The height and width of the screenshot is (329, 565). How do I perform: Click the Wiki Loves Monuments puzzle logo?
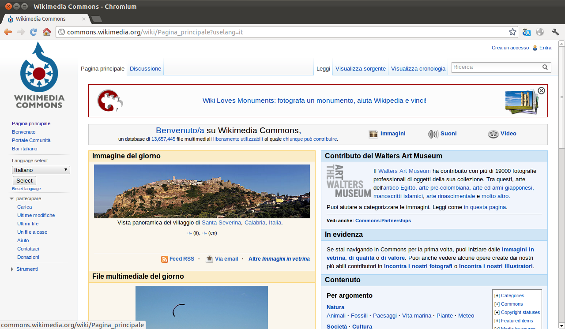point(110,101)
